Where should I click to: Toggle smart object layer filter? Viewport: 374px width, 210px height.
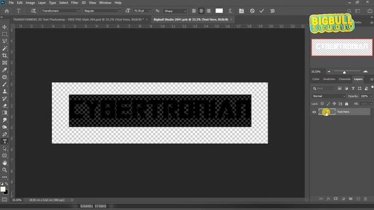click(x=366, y=89)
